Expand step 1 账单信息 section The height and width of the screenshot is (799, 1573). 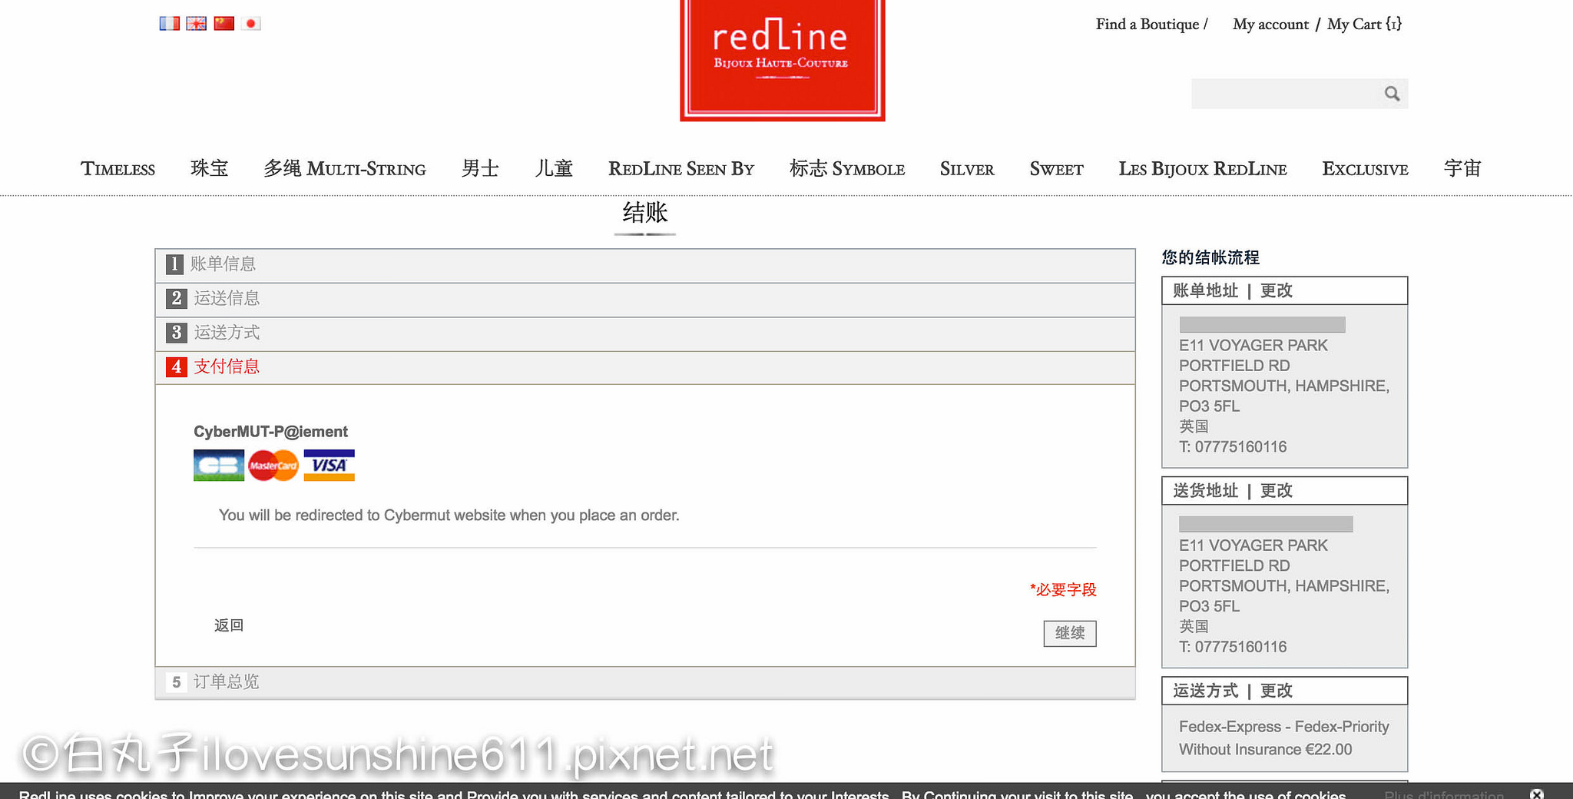223,264
